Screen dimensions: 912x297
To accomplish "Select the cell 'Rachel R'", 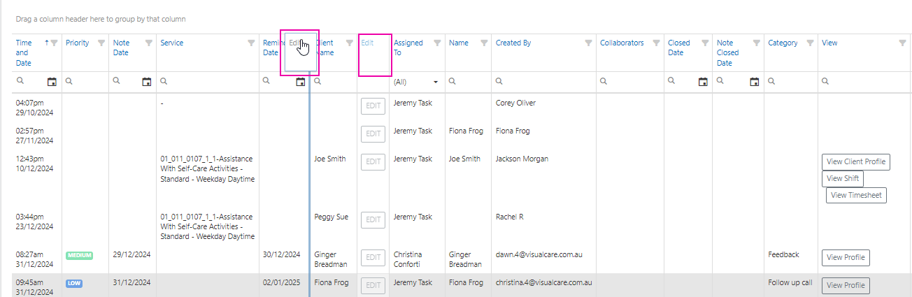I will click(509, 217).
